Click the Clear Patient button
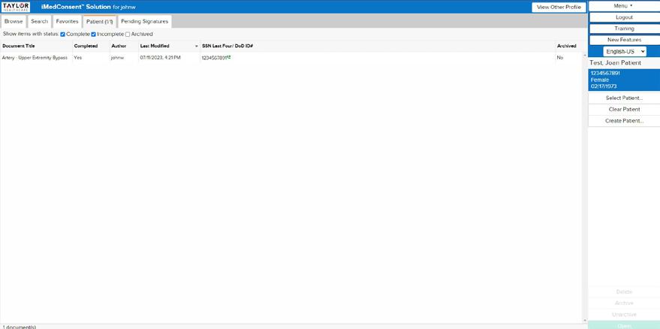Viewport: 660px width, 329px height. tap(624, 109)
